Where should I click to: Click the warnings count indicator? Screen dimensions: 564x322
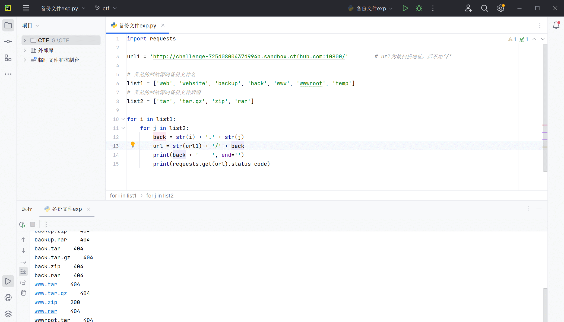pos(512,39)
